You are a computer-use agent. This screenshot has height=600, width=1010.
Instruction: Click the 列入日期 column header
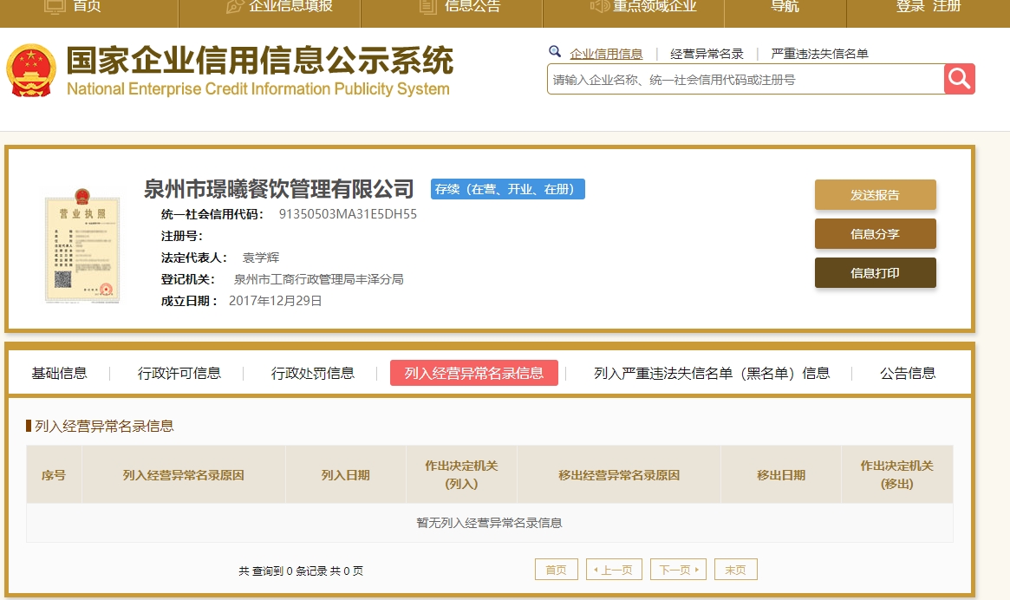[346, 475]
